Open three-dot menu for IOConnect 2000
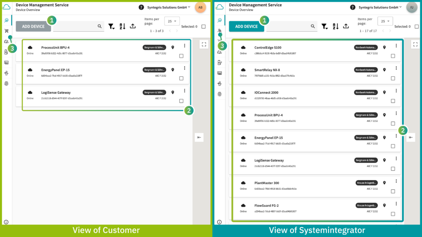This screenshot has width=422, height=237. point(396,91)
